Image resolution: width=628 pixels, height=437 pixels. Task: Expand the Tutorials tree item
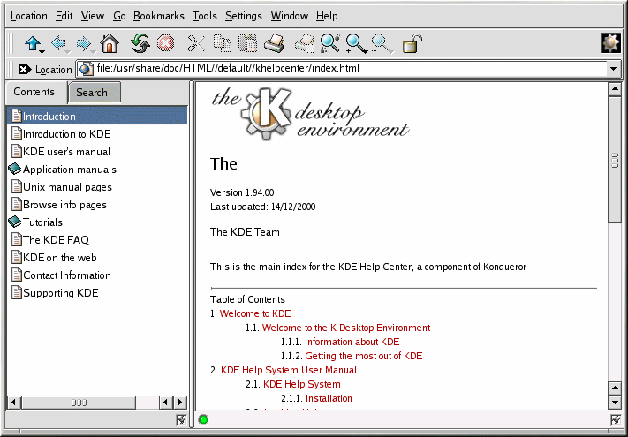coord(15,222)
